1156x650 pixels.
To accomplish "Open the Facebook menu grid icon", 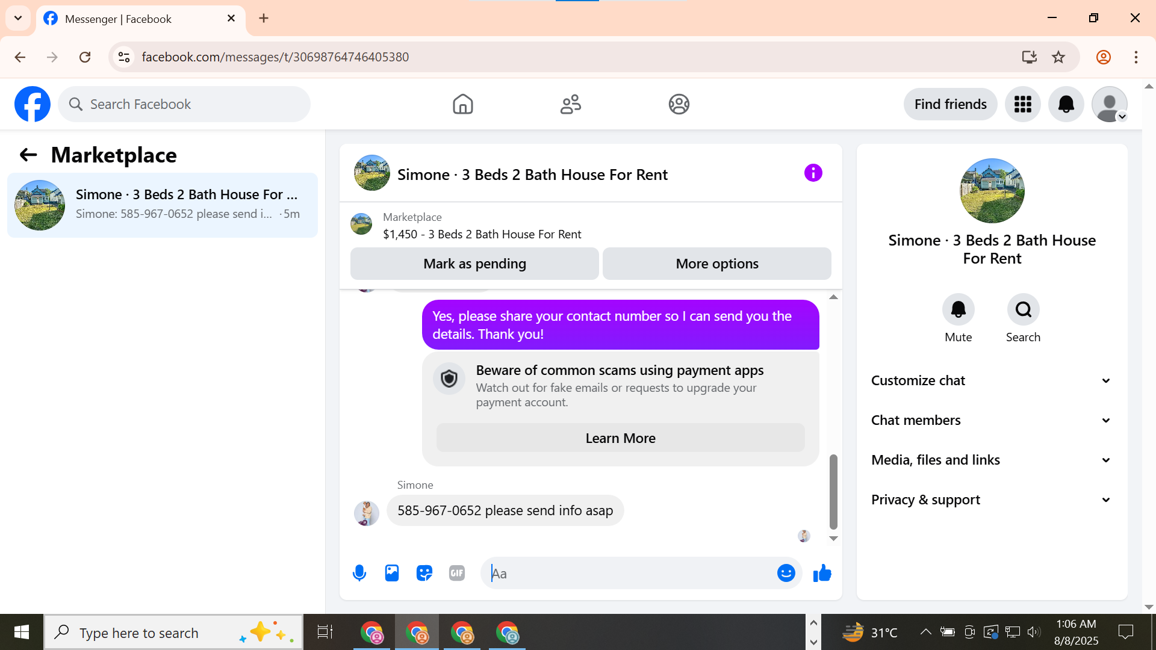I will [1022, 104].
